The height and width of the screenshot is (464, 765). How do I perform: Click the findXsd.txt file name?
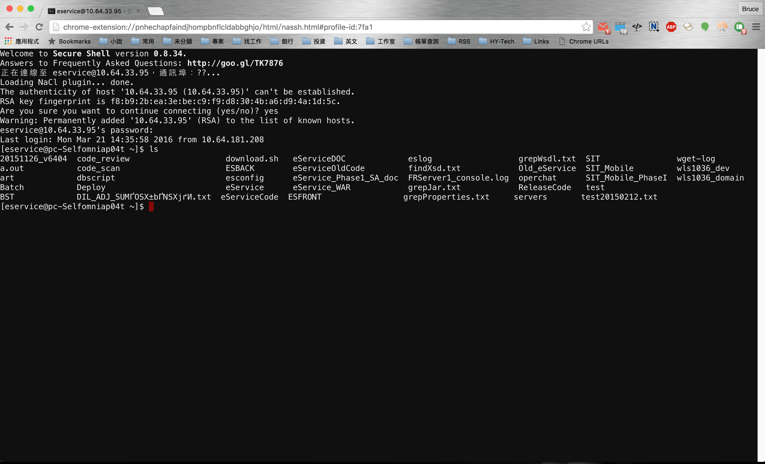point(434,168)
